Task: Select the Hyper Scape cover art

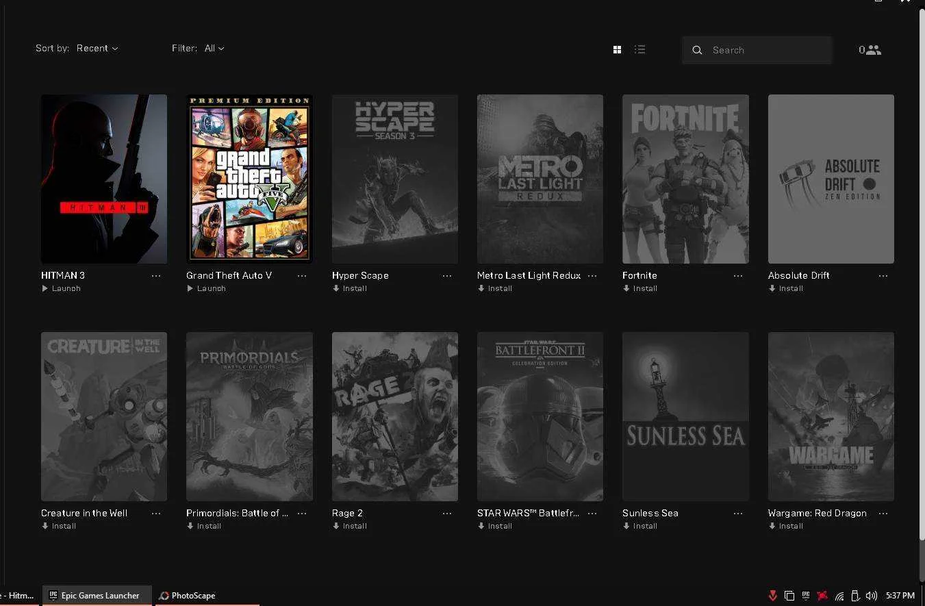Action: click(x=395, y=179)
